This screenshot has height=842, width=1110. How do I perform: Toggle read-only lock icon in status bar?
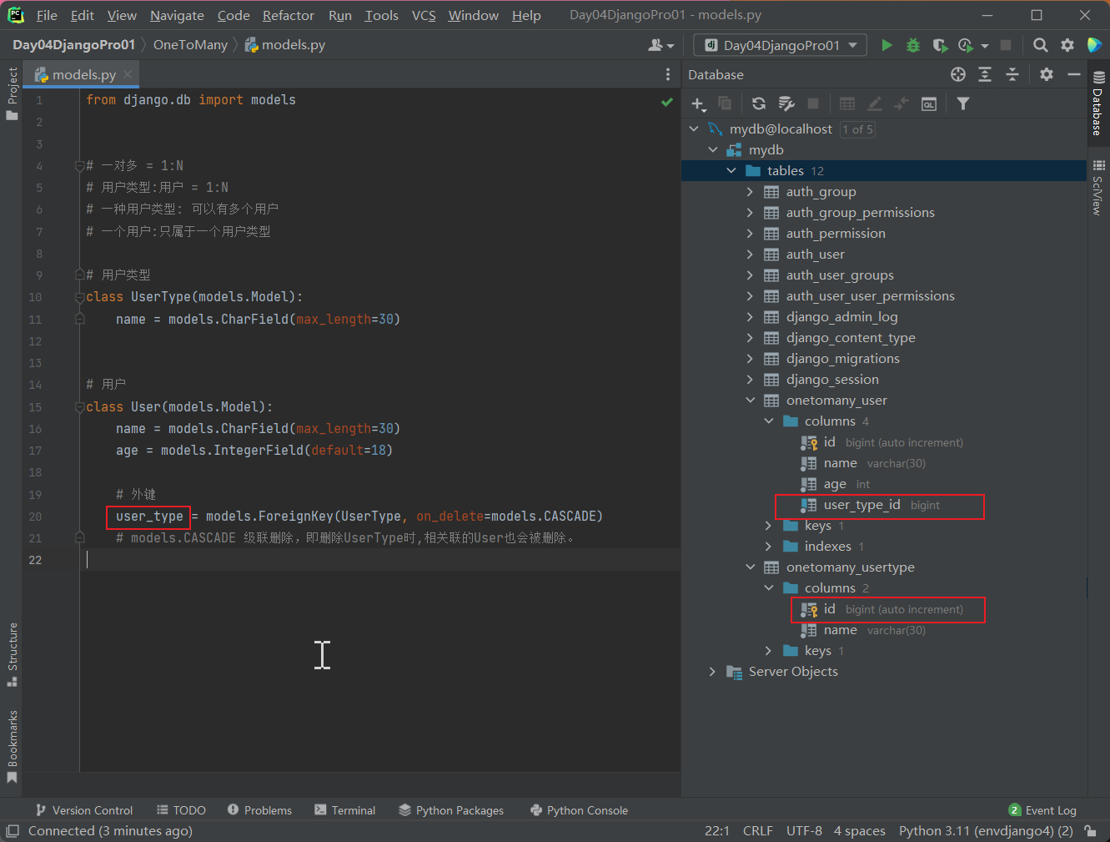coord(1090,830)
